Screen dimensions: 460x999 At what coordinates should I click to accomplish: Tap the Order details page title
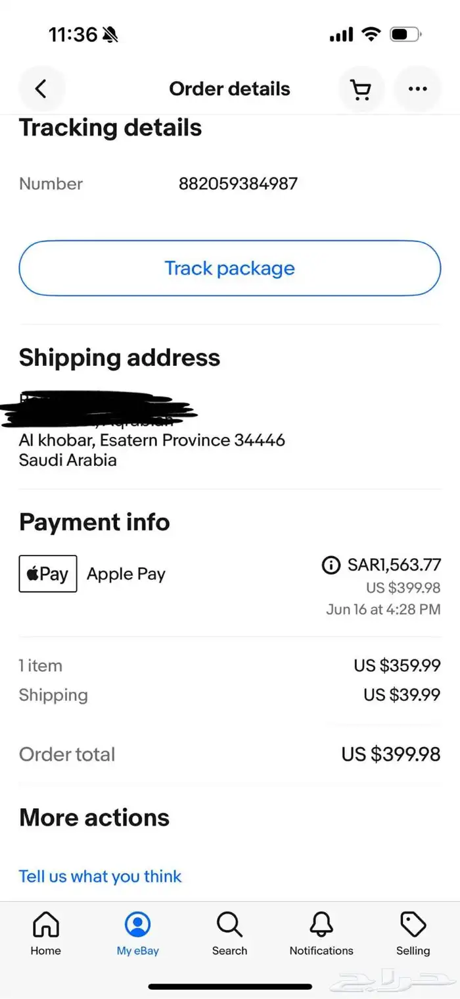229,89
